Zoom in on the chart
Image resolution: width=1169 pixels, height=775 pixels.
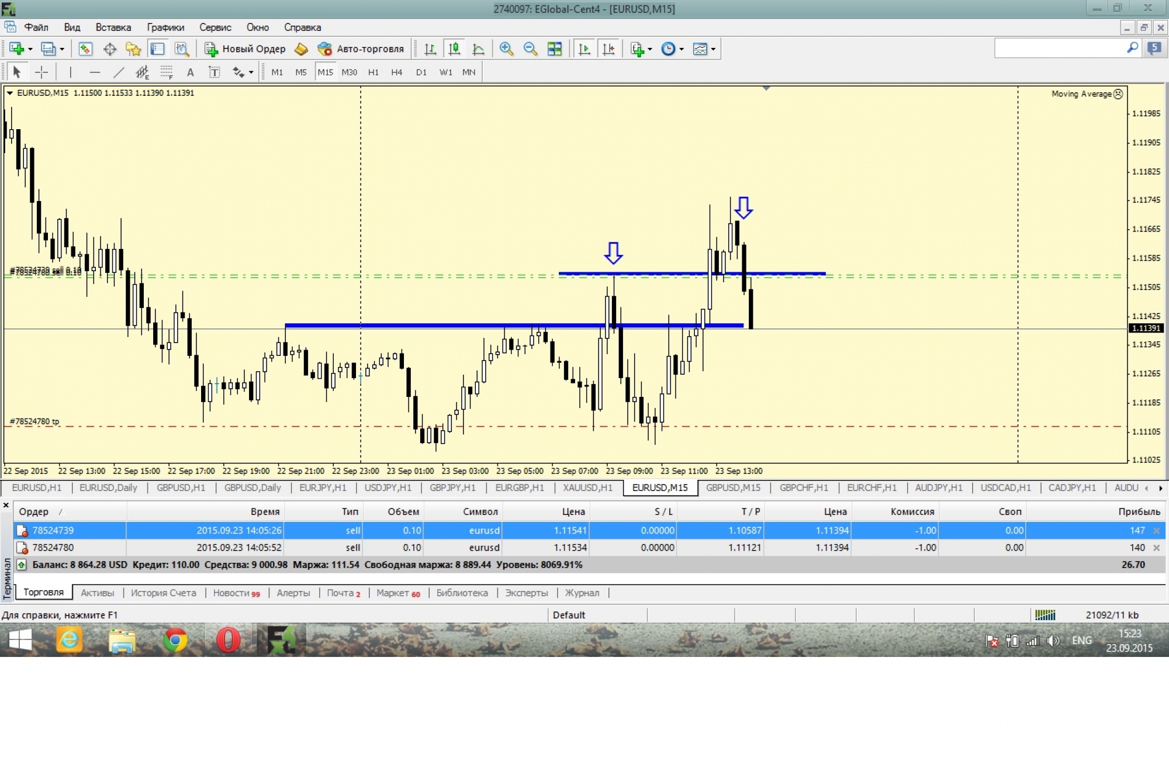[x=506, y=49]
